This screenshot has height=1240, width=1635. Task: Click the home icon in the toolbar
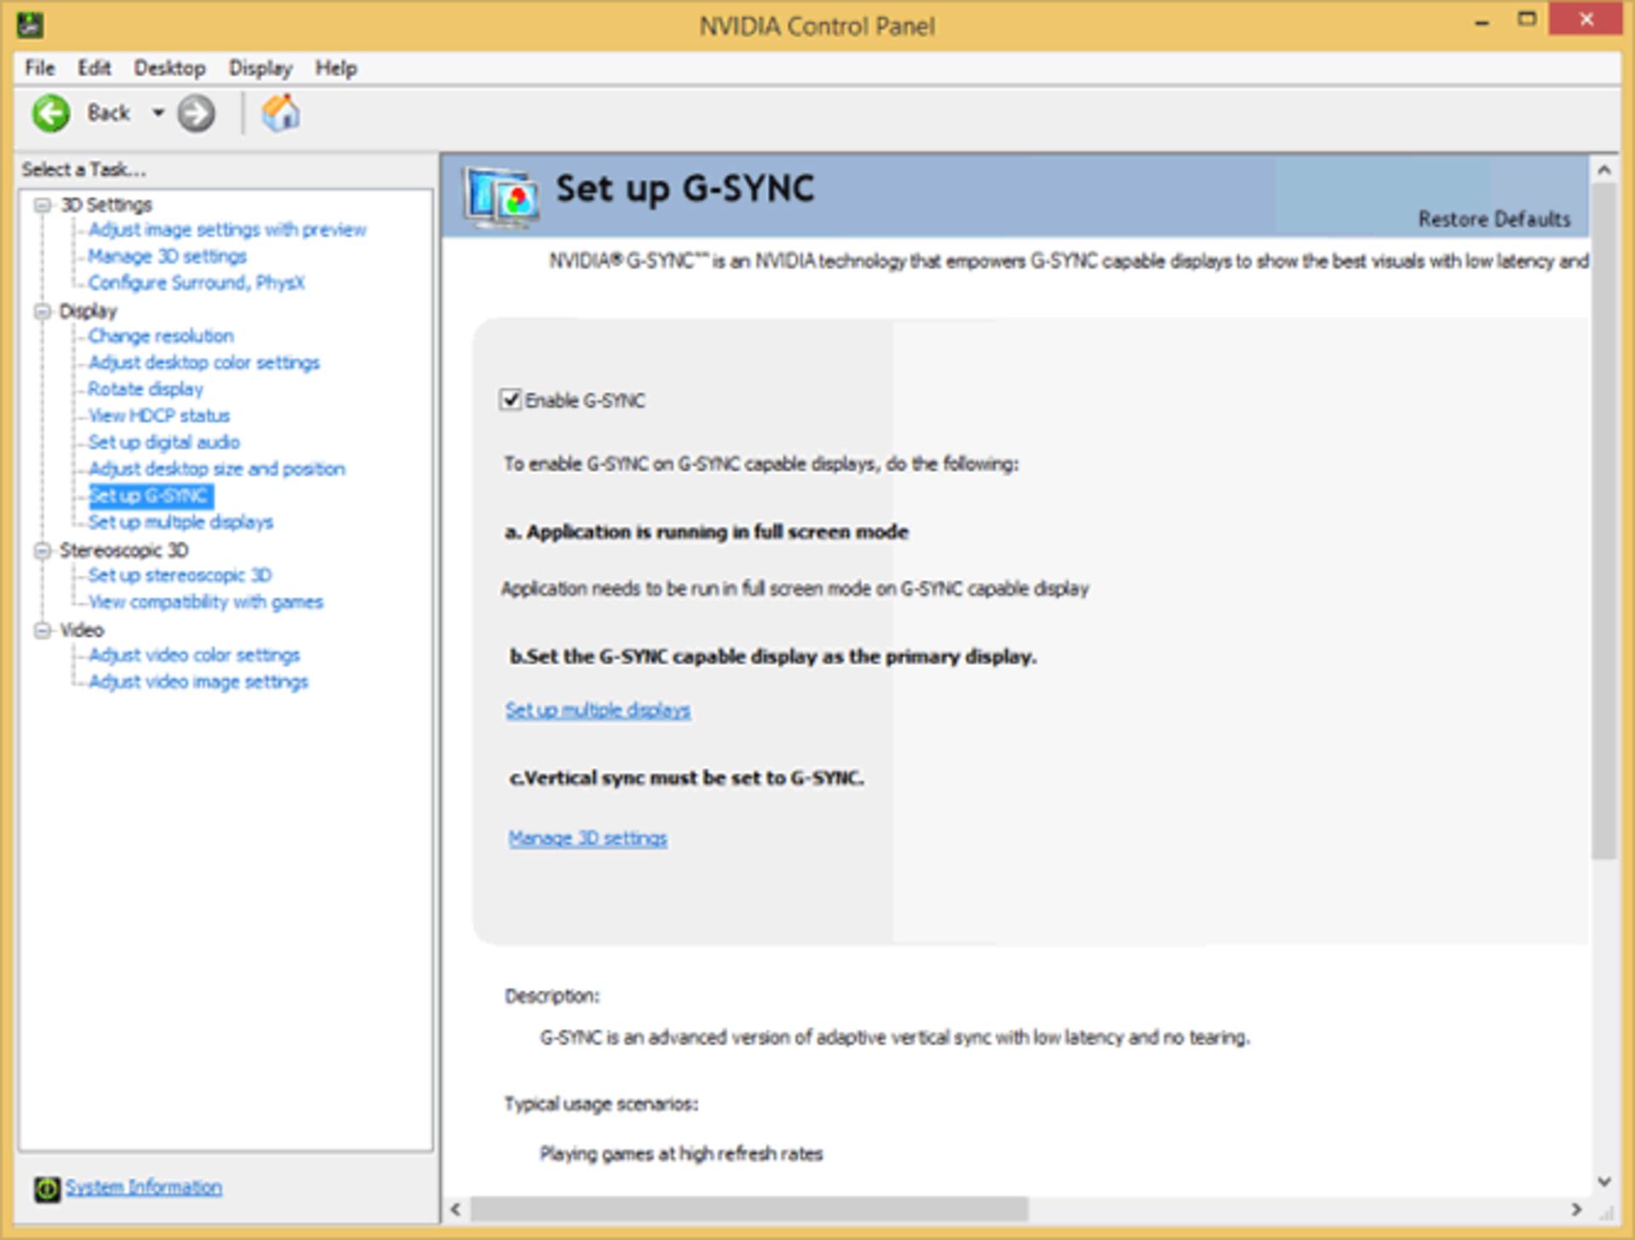click(281, 112)
